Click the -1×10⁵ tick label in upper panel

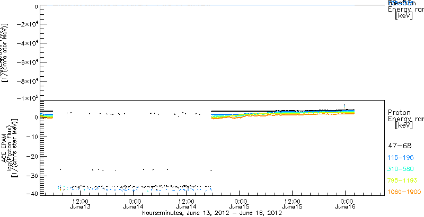point(27,98)
